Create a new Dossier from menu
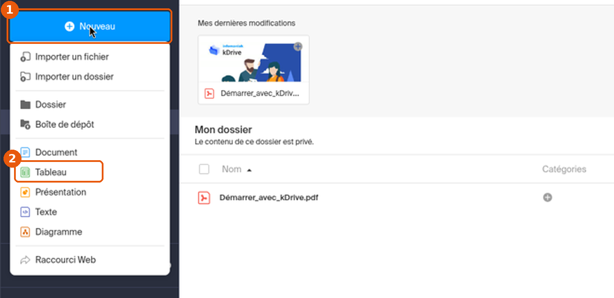The width and height of the screenshot is (614, 298). coord(90,104)
